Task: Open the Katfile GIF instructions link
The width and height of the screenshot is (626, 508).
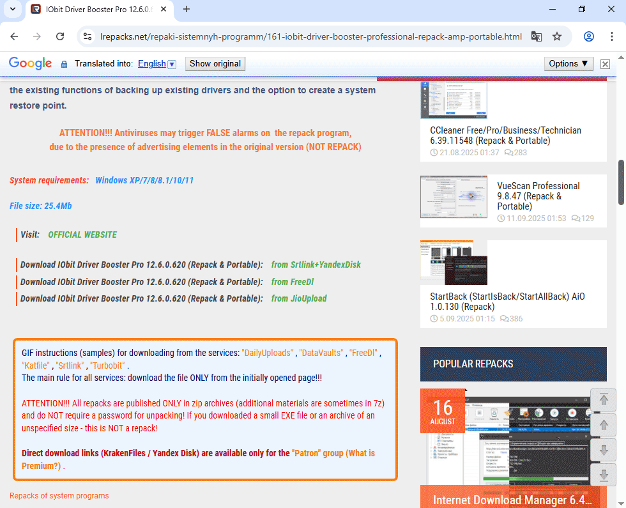Action: [x=36, y=366]
